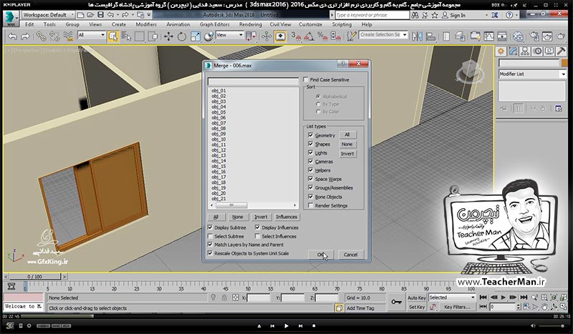Toggle Rescale Objects to System Unit Scale
The height and width of the screenshot is (334, 573).
point(210,253)
